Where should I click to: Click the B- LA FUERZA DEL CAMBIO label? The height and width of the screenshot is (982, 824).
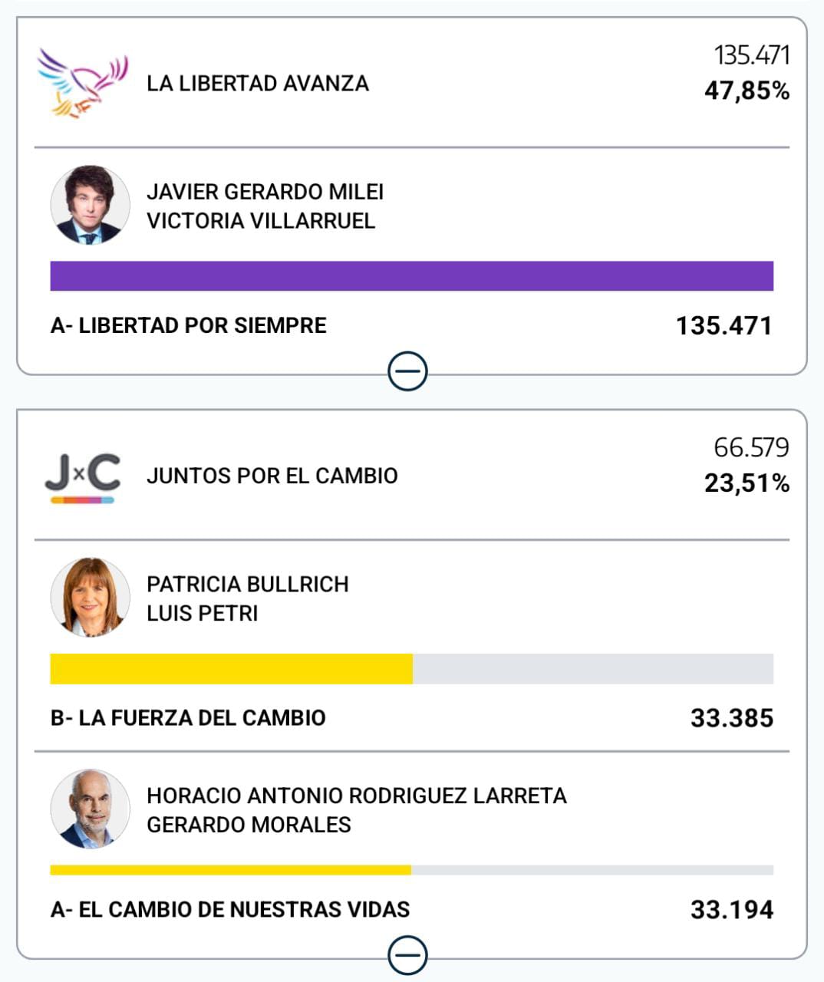coord(188,718)
